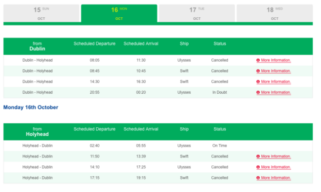Select the 05:55 arrival time cell

[x=141, y=146]
